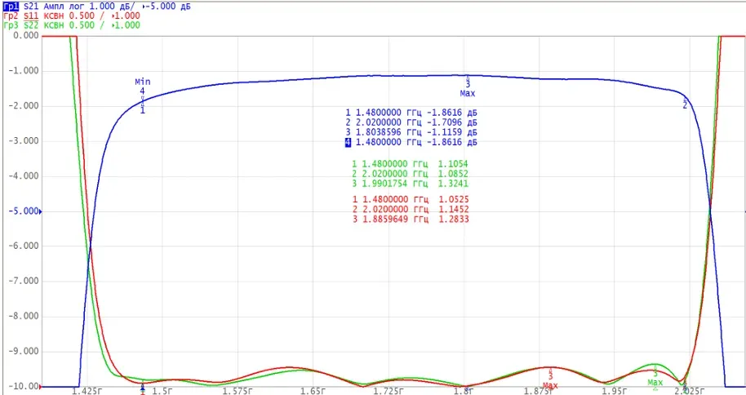Select the green trace label Гр3

point(11,25)
